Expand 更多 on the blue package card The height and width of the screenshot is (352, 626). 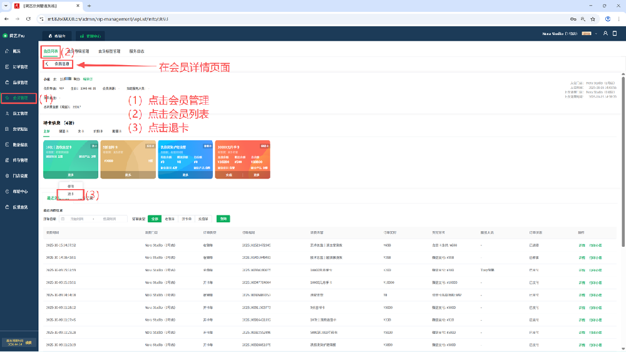click(x=185, y=175)
